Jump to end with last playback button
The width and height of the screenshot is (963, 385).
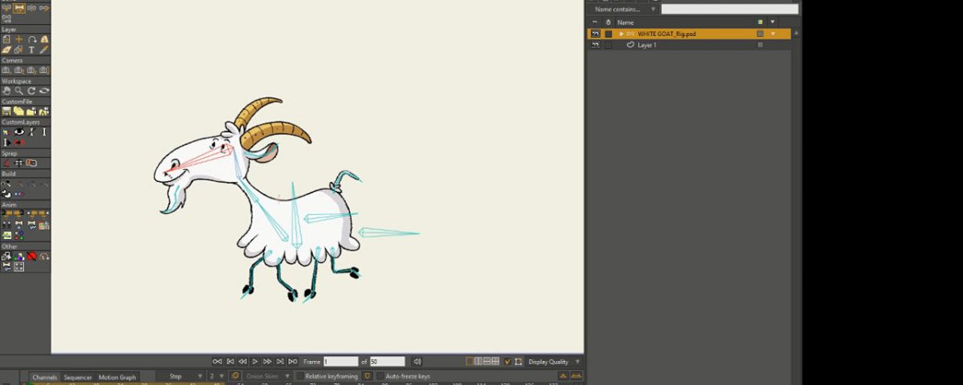[293, 362]
